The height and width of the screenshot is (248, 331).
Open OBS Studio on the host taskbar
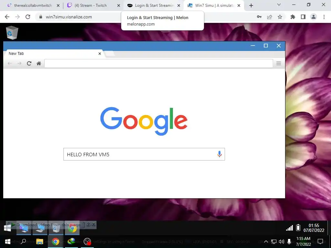pyautogui.click(x=87, y=242)
